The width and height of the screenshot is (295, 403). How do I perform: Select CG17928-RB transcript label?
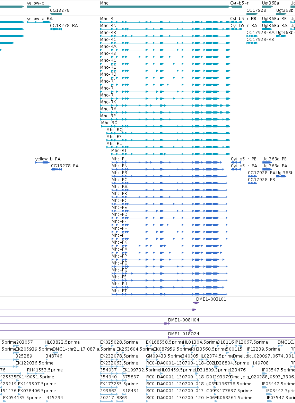260,40
